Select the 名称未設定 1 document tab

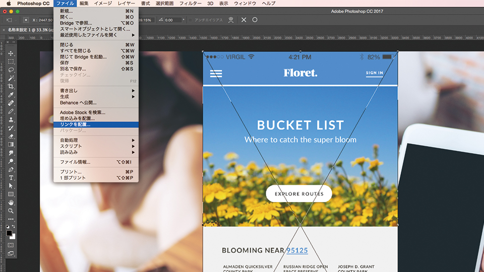[30, 30]
